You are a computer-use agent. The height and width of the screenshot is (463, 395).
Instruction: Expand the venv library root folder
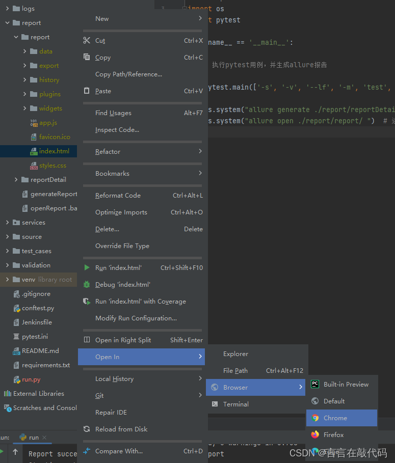[x=7, y=279]
